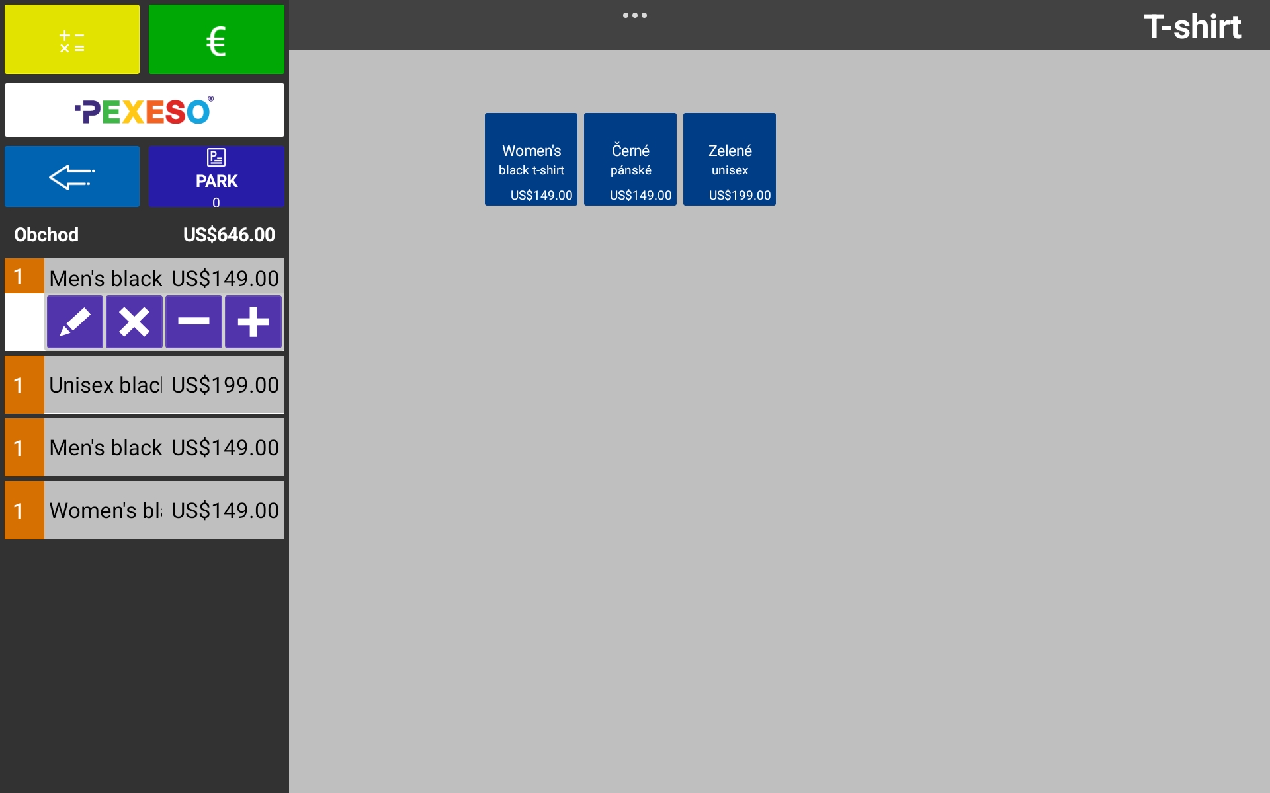Click the PEXESO logo header
Image resolution: width=1270 pixels, height=793 pixels.
coord(143,109)
